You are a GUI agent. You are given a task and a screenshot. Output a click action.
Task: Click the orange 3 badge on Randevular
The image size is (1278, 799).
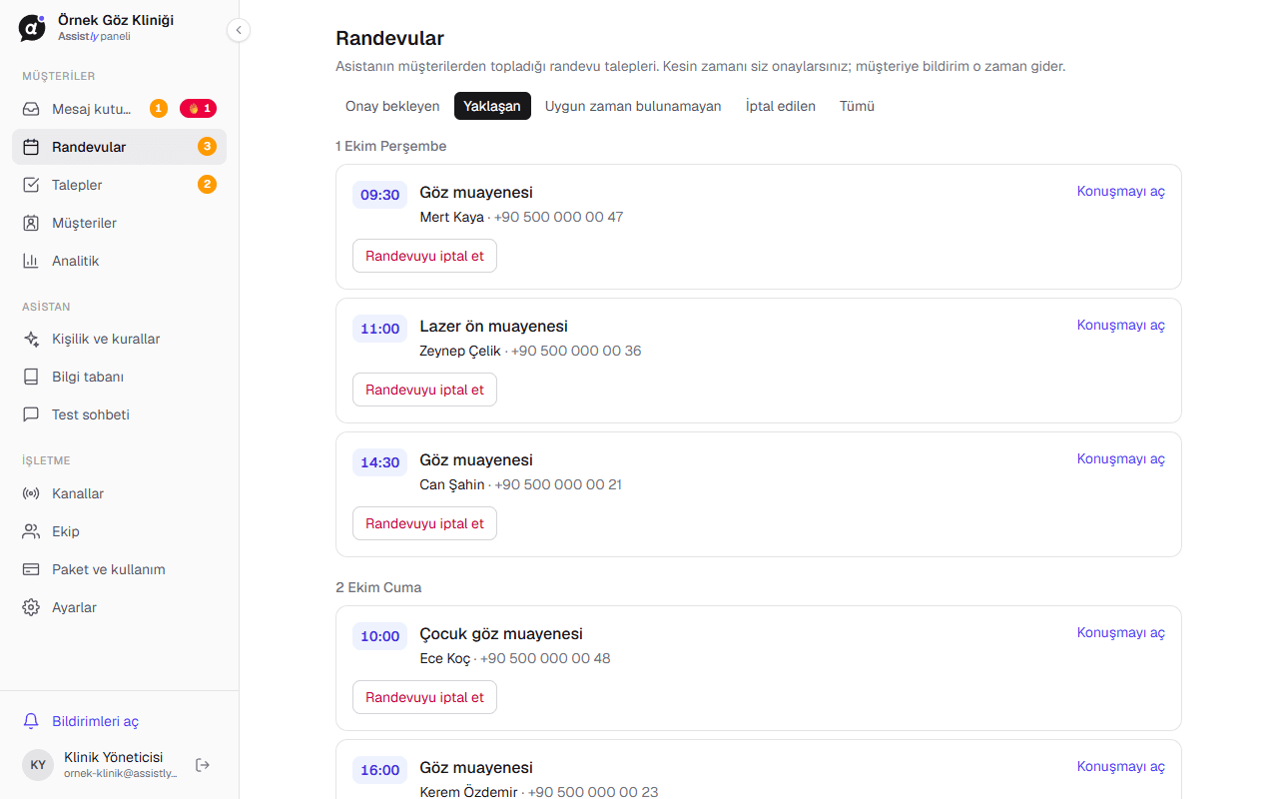pos(207,147)
